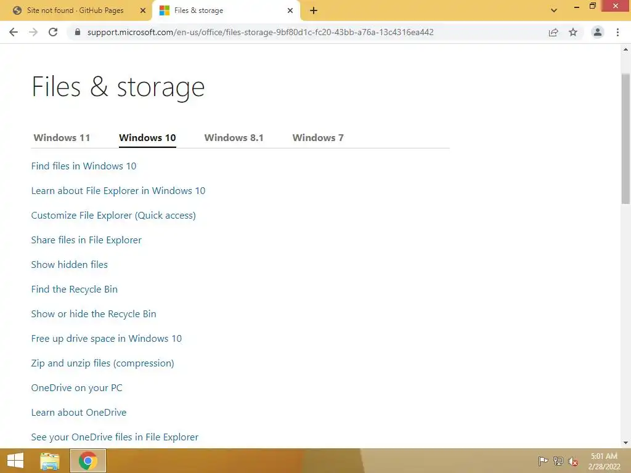Select the Windows 10 tab

coord(147,137)
